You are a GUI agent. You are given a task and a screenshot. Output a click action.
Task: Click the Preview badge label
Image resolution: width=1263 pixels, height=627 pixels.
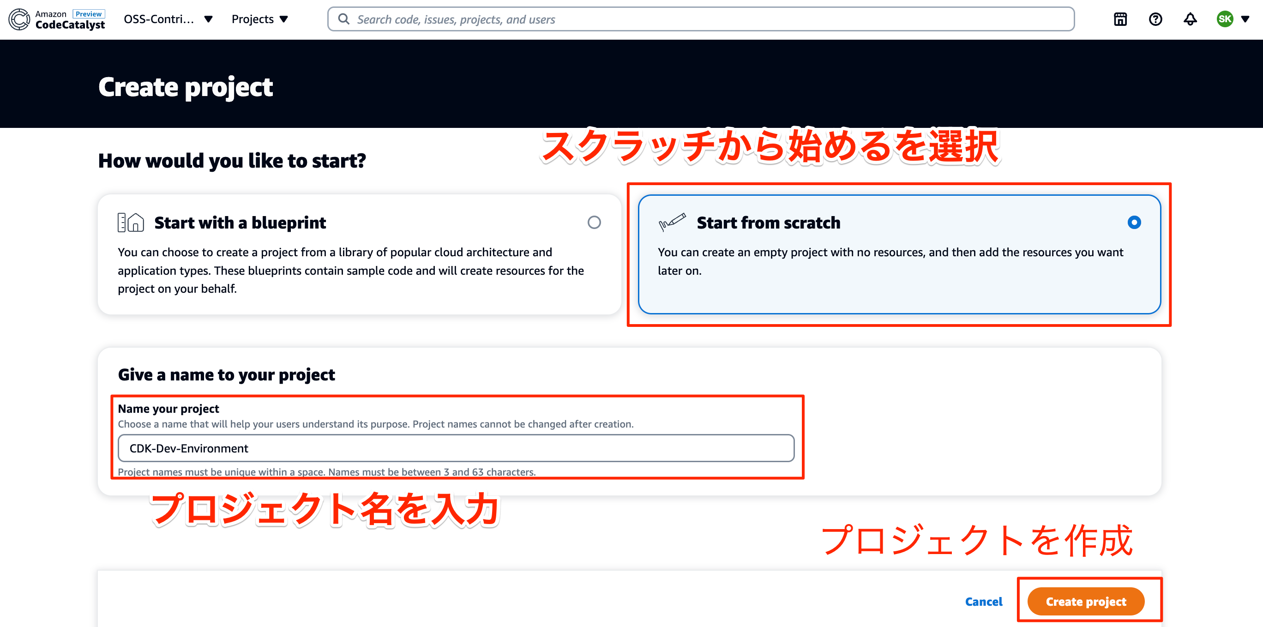(89, 13)
